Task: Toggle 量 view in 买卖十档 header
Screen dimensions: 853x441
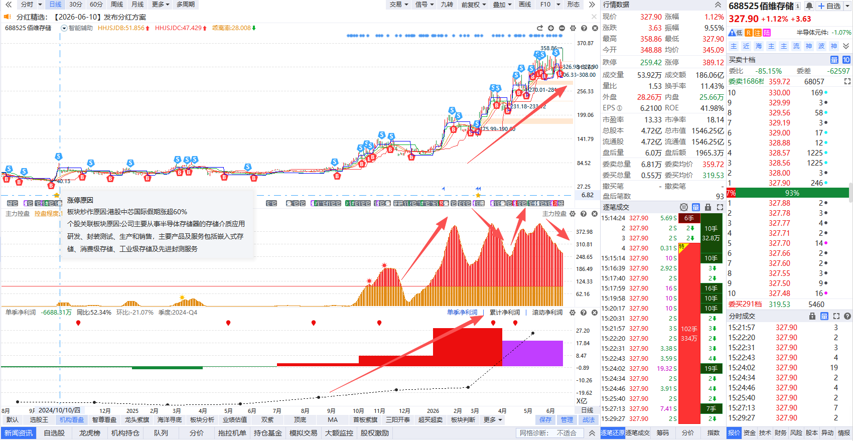Action: point(834,60)
